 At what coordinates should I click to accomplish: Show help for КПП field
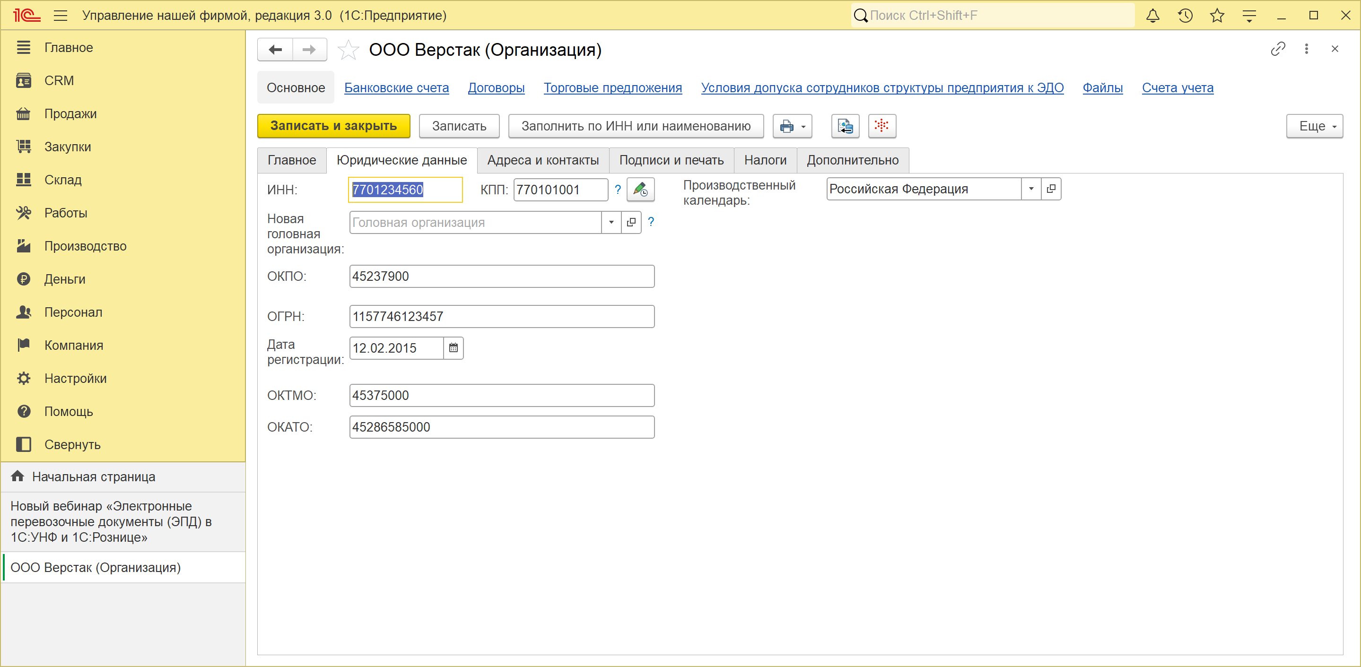[618, 190]
